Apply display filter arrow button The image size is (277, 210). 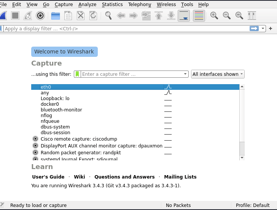(254, 28)
